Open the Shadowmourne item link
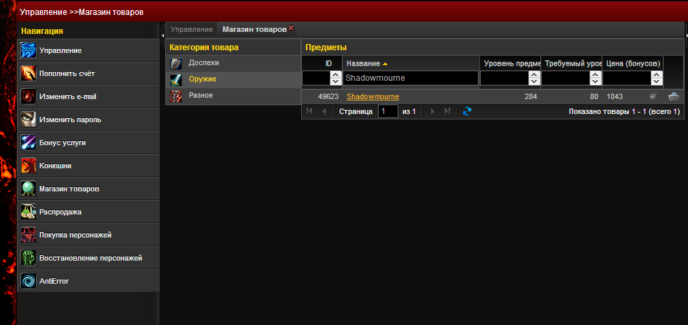 (x=373, y=96)
